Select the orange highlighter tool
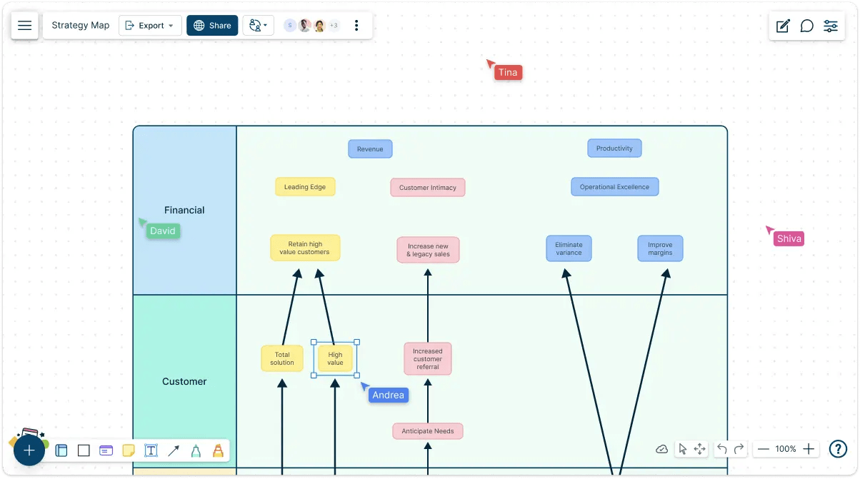Image resolution: width=860 pixels, height=479 pixels. [218, 450]
